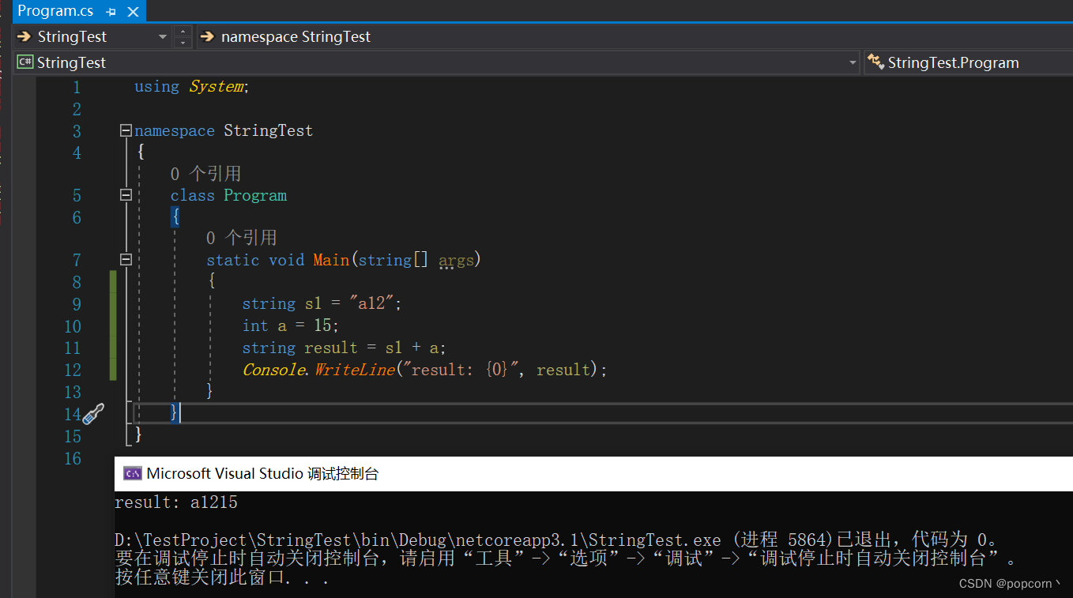Click the C# icon in project dropdown
The image size is (1073, 598).
tap(25, 62)
